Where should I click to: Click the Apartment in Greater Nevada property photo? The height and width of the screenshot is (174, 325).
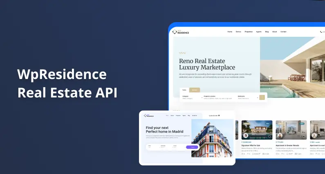291,130
